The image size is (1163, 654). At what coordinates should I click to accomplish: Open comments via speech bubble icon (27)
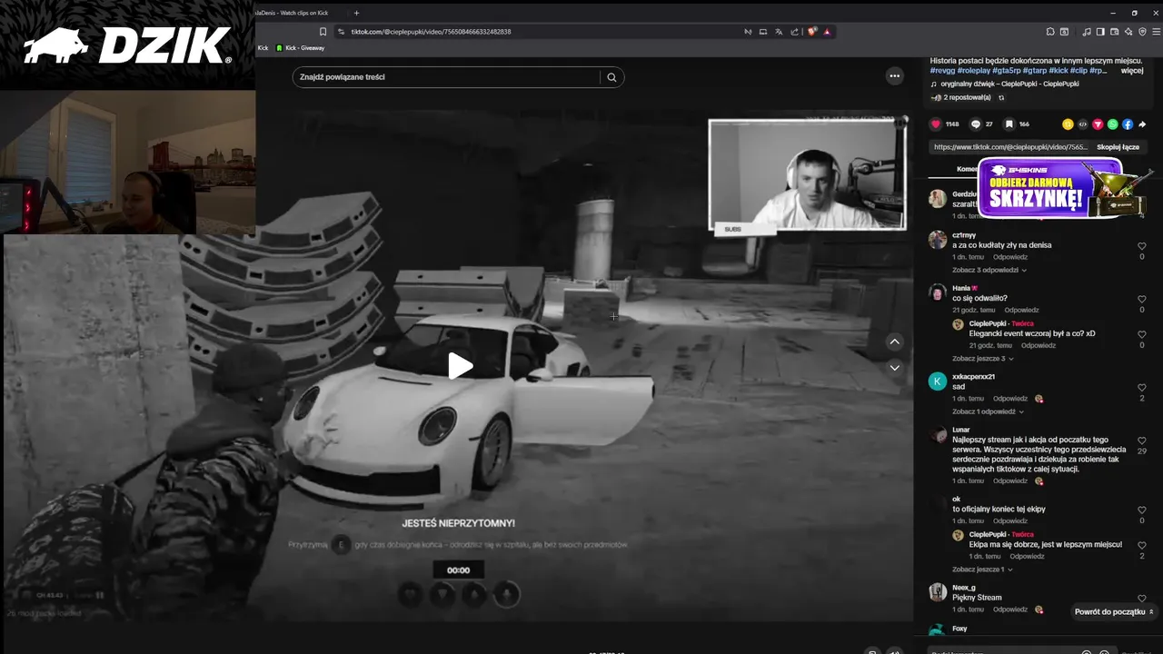pyautogui.click(x=976, y=124)
